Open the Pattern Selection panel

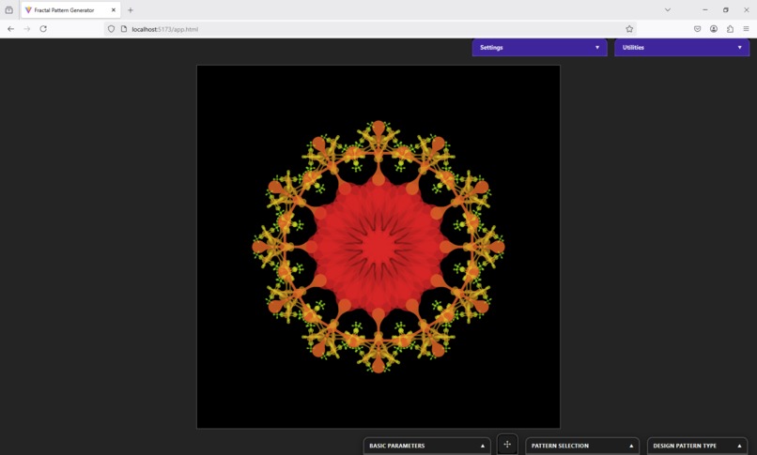pyautogui.click(x=582, y=446)
